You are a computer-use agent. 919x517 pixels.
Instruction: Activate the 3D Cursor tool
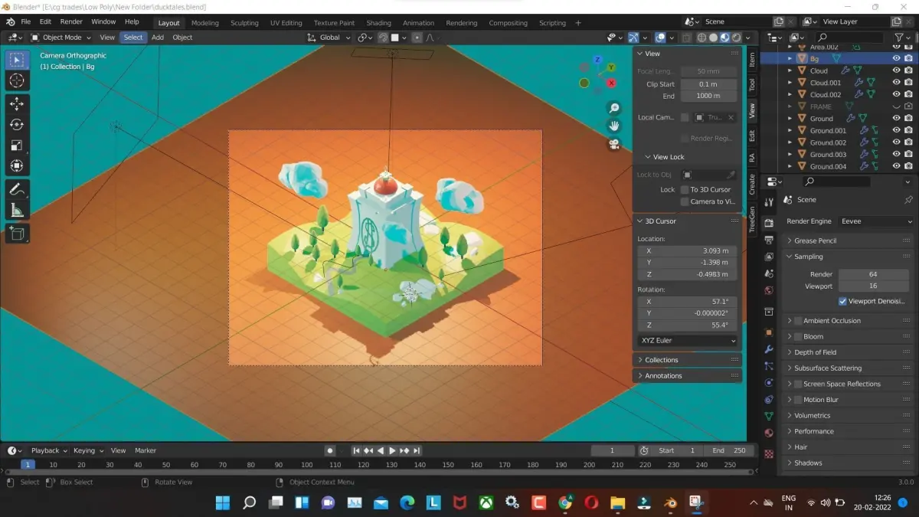[x=17, y=80]
